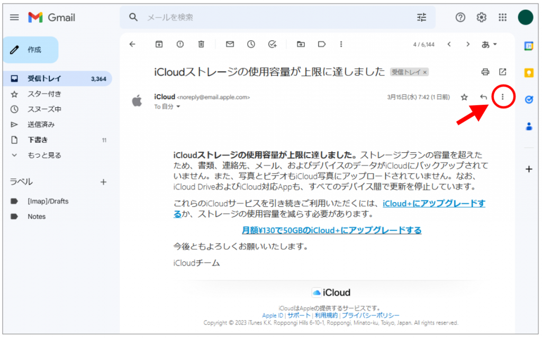Image resolution: width=542 pixels, height=338 pixels.
Task: Open the Google apps grid icon
Action: coord(502,17)
